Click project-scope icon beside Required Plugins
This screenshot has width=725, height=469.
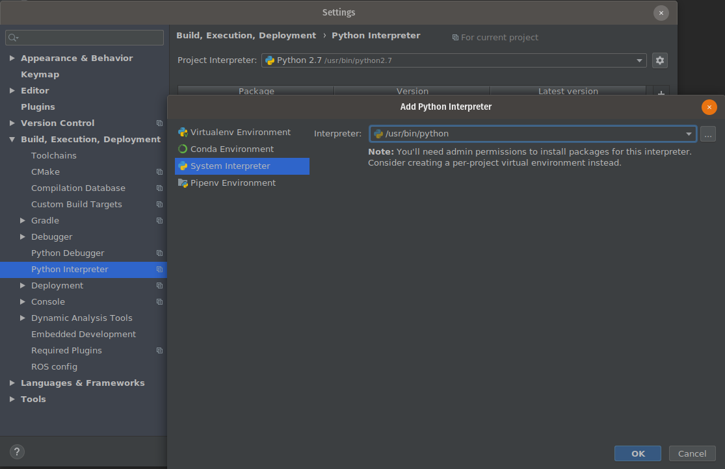(159, 351)
